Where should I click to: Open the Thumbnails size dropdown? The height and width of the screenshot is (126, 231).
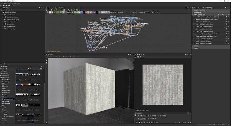pos(146,12)
